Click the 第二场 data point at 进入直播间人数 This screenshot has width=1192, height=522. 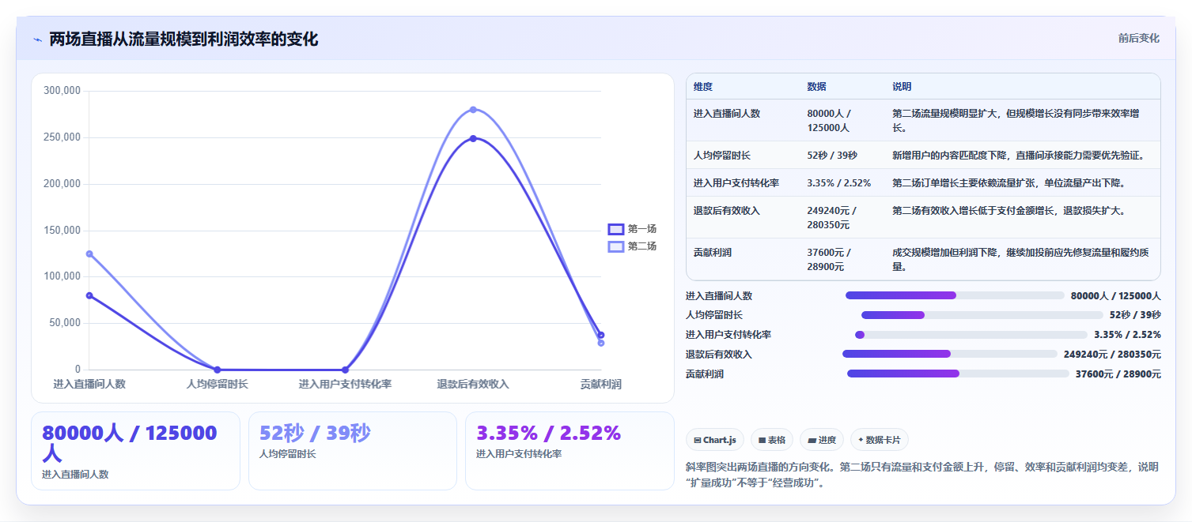(89, 253)
